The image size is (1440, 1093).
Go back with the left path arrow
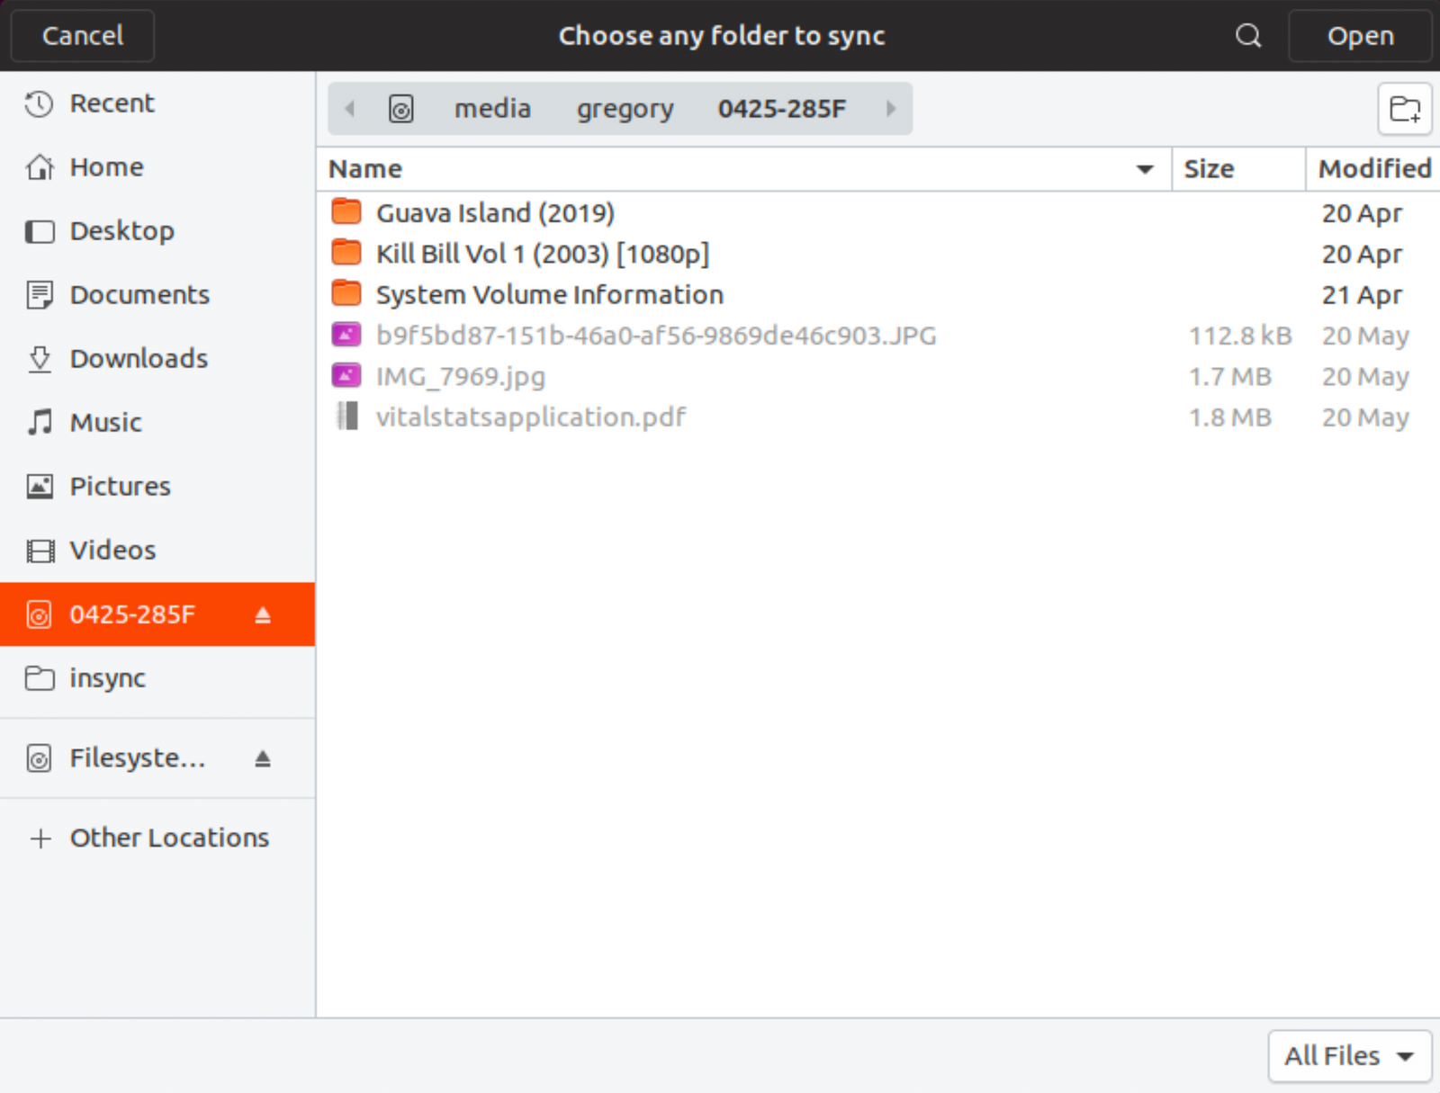tap(350, 109)
